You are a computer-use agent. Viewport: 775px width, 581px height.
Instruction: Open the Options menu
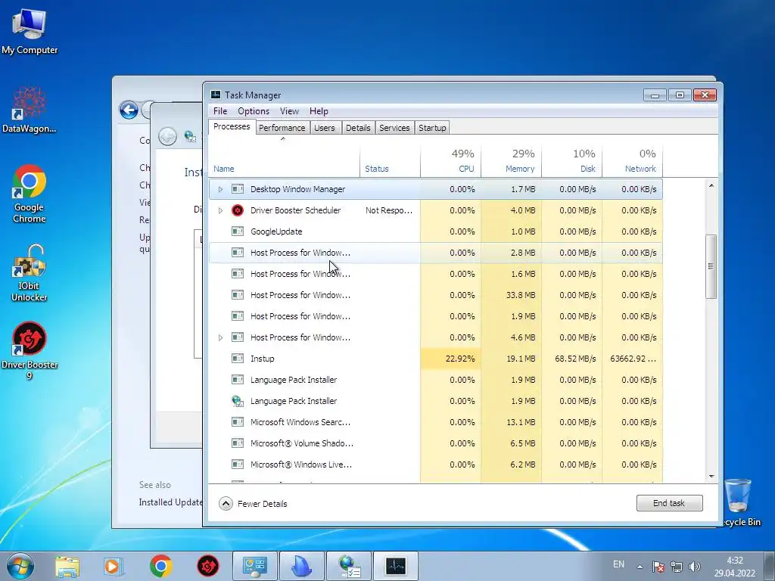[254, 111]
